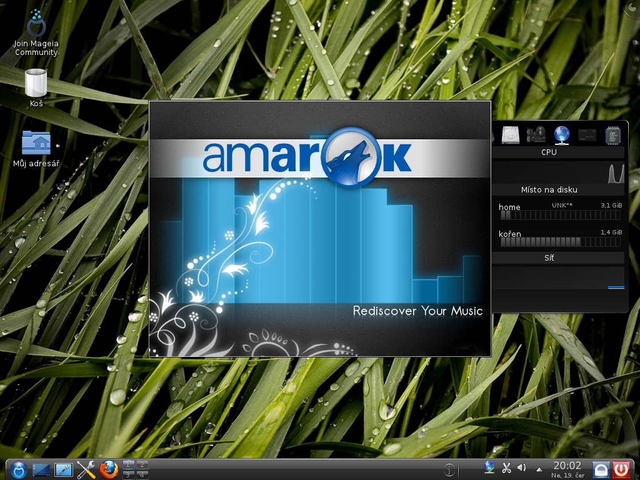Image resolution: width=640 pixels, height=480 pixels.
Task: Switch to virtual desktop 1
Action: [128, 464]
